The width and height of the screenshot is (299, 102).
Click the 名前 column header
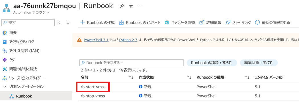[x=85, y=77]
